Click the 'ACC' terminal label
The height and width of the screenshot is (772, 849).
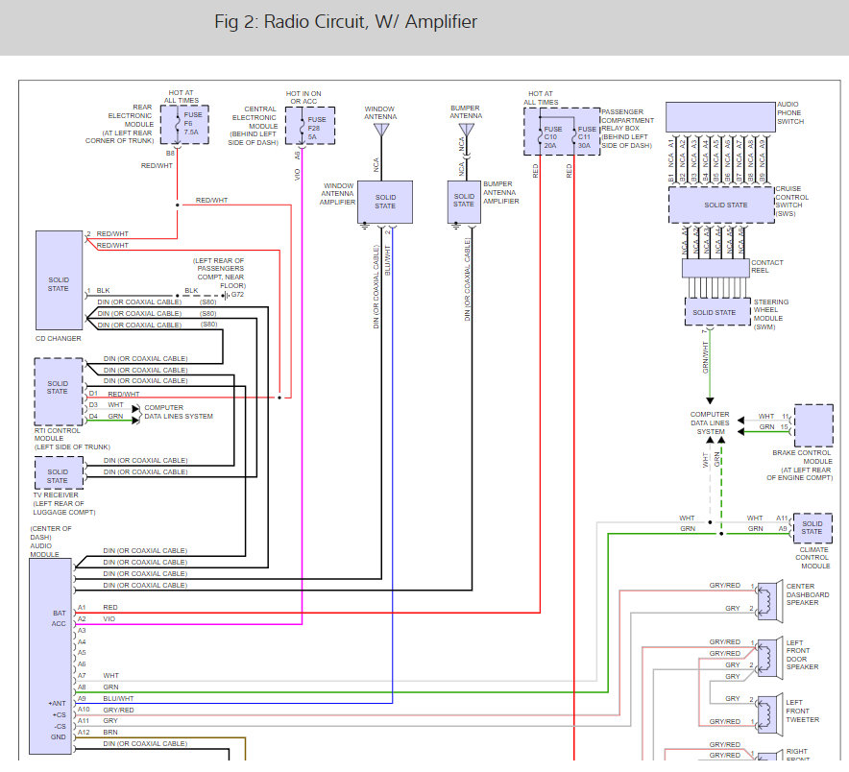tap(59, 624)
